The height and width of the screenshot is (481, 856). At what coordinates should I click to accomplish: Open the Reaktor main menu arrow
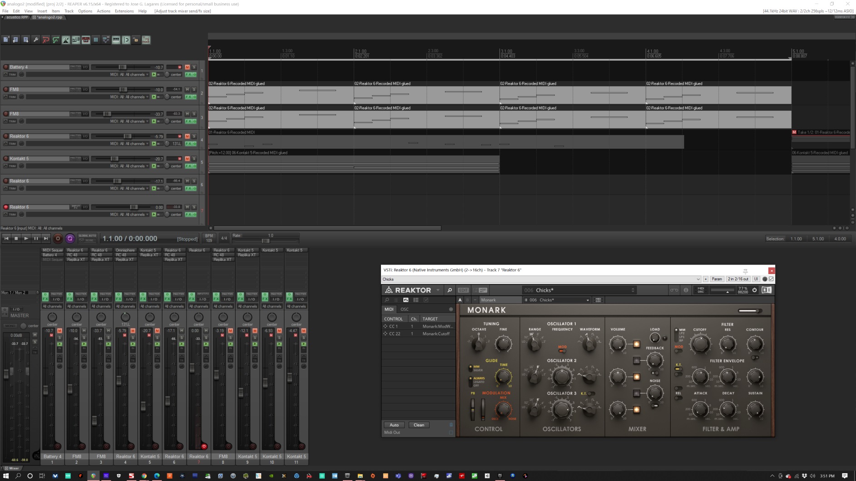tap(438, 290)
